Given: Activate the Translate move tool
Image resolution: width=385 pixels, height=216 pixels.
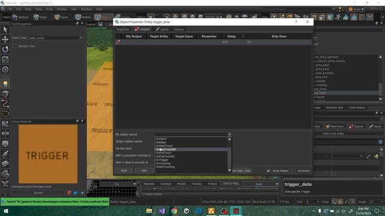Looking at the screenshot, I should 5,39.
